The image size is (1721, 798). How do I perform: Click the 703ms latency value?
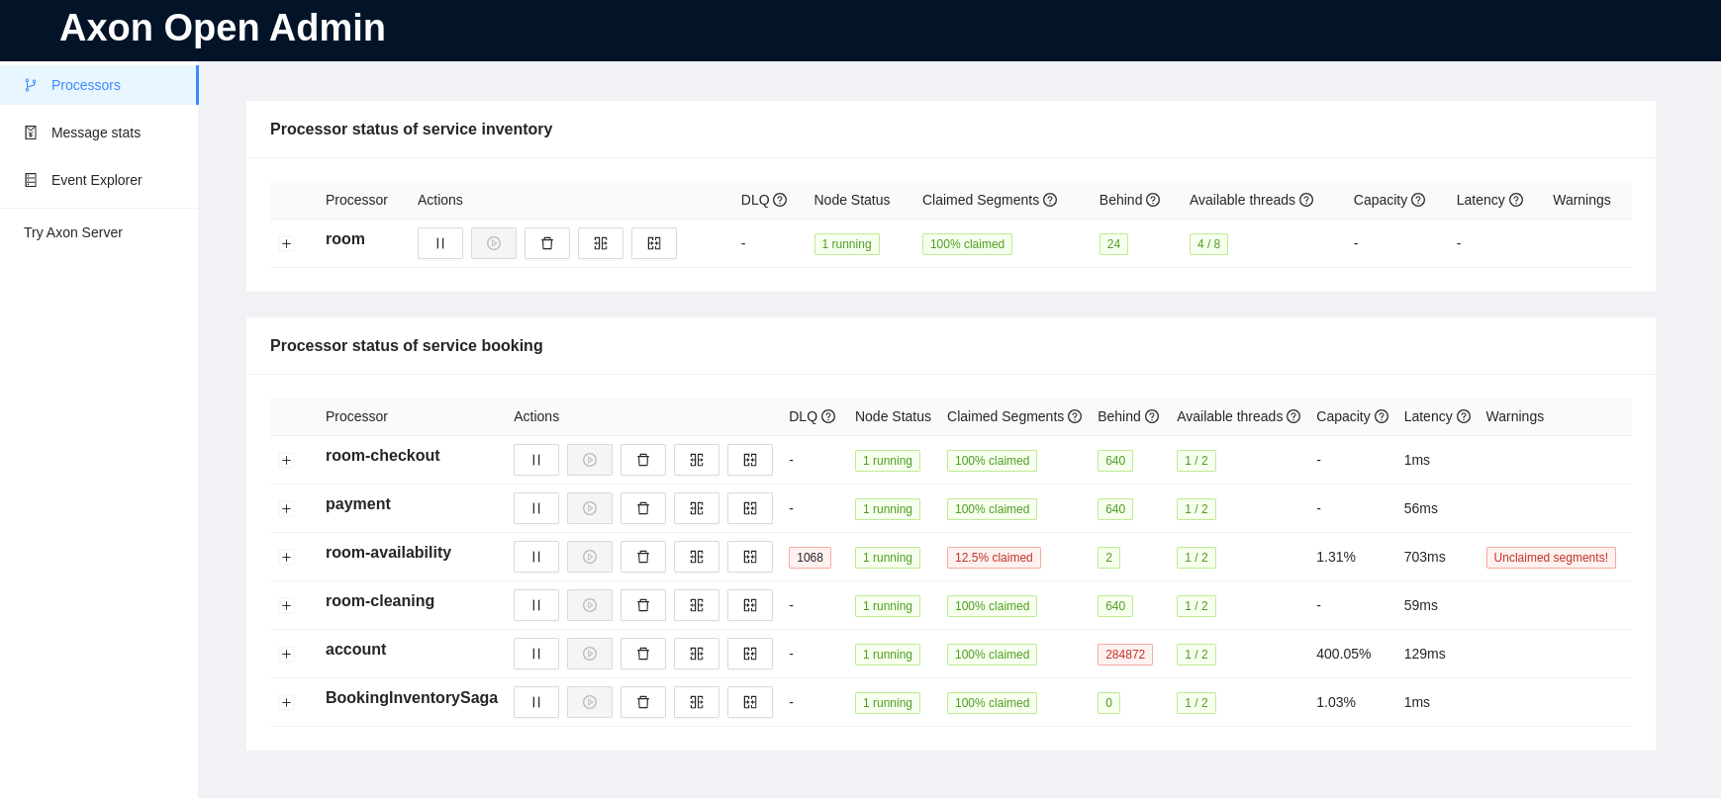[x=1424, y=557]
